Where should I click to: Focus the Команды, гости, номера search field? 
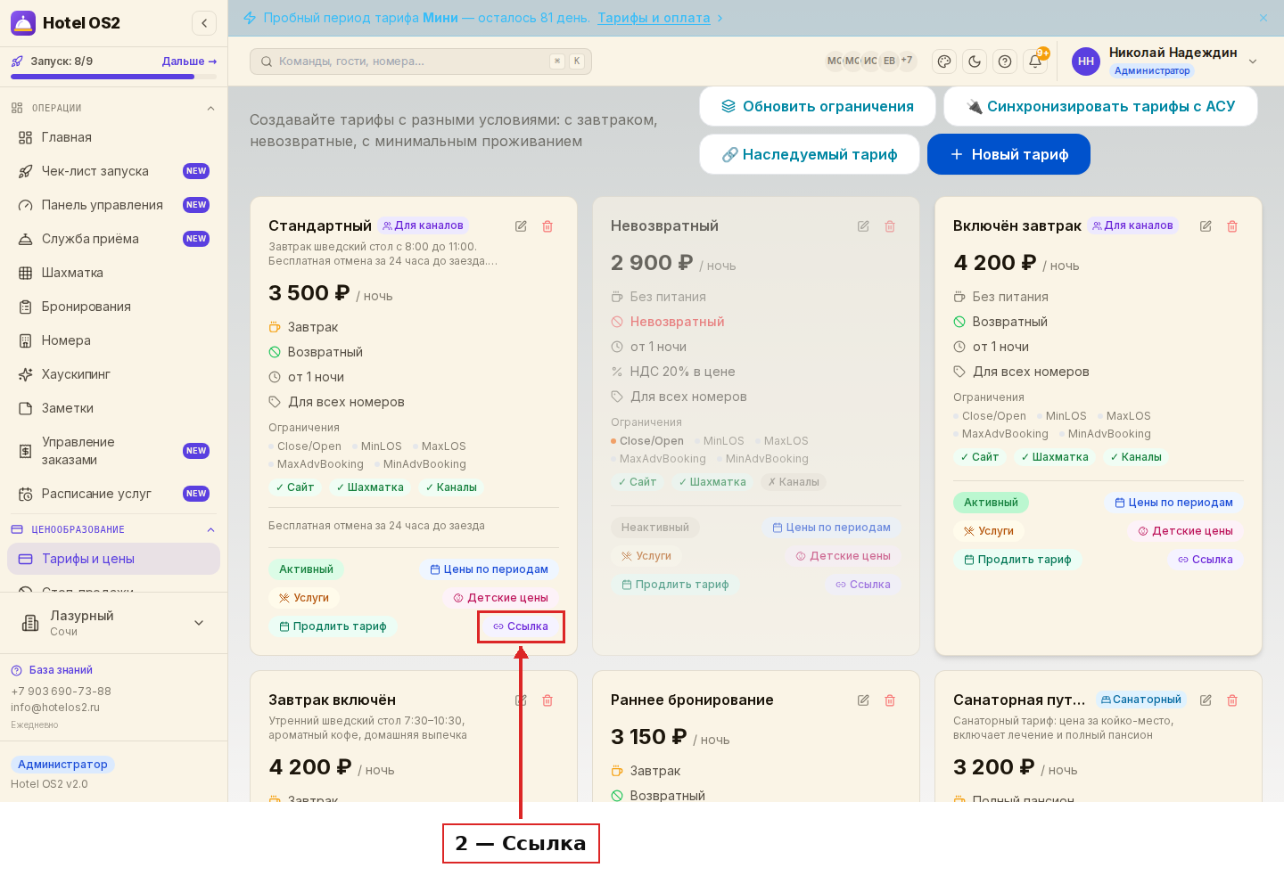421,61
